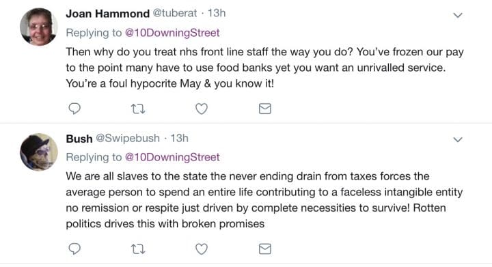Click the Joan Hammond display name

[108, 14]
